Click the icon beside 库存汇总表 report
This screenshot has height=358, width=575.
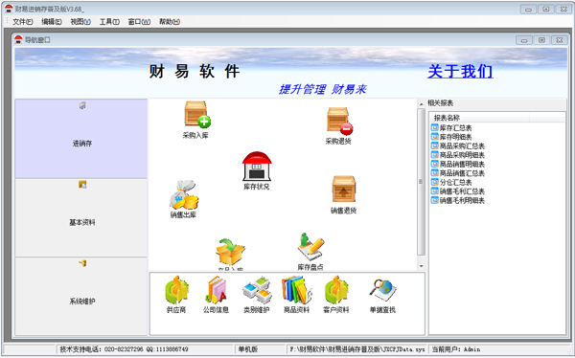(435, 127)
